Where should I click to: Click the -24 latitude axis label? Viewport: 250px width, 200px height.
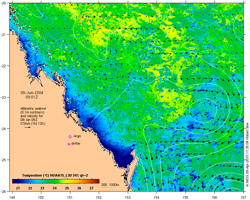(3, 128)
